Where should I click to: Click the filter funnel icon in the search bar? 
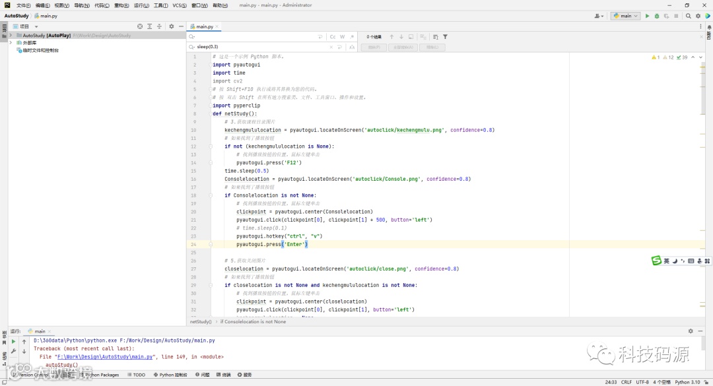[x=445, y=37]
